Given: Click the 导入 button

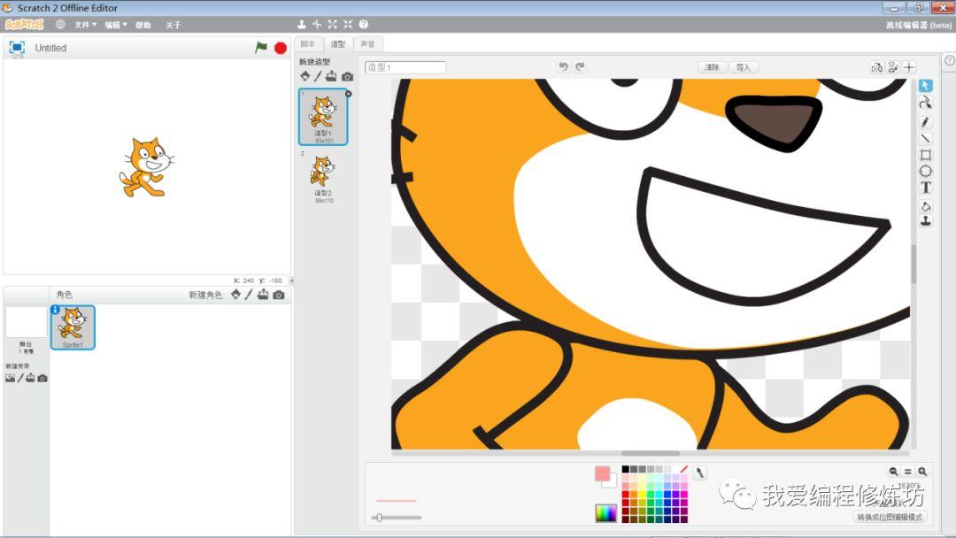Looking at the screenshot, I should tap(744, 67).
